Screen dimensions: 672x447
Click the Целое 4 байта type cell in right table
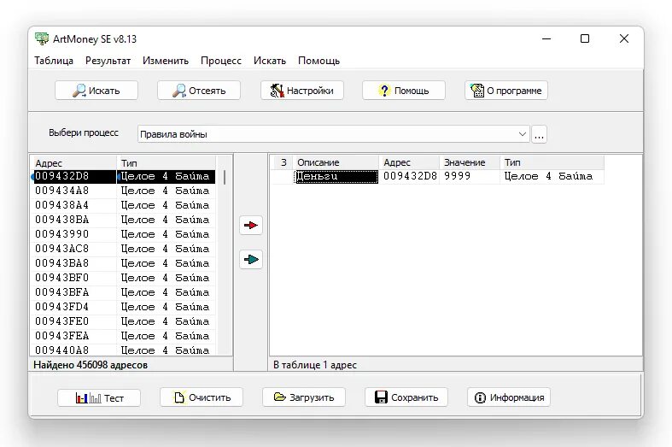(x=552, y=176)
